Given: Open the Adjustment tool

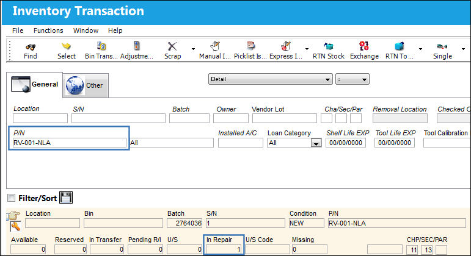Looking at the screenshot, I should tap(137, 46).
